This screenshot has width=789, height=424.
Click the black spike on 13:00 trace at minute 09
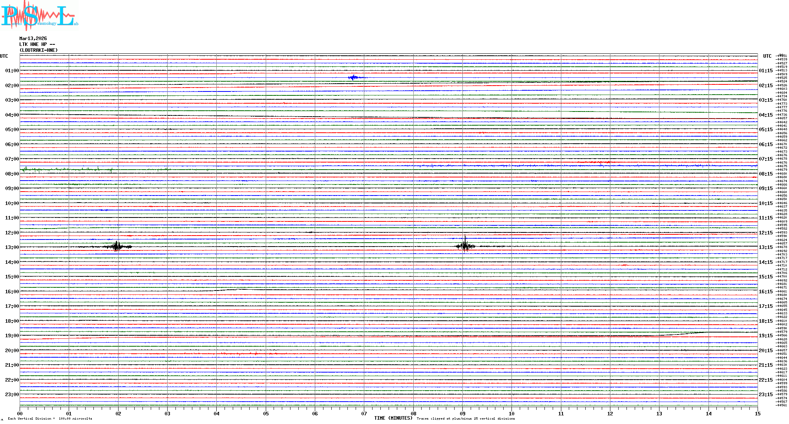(465, 246)
